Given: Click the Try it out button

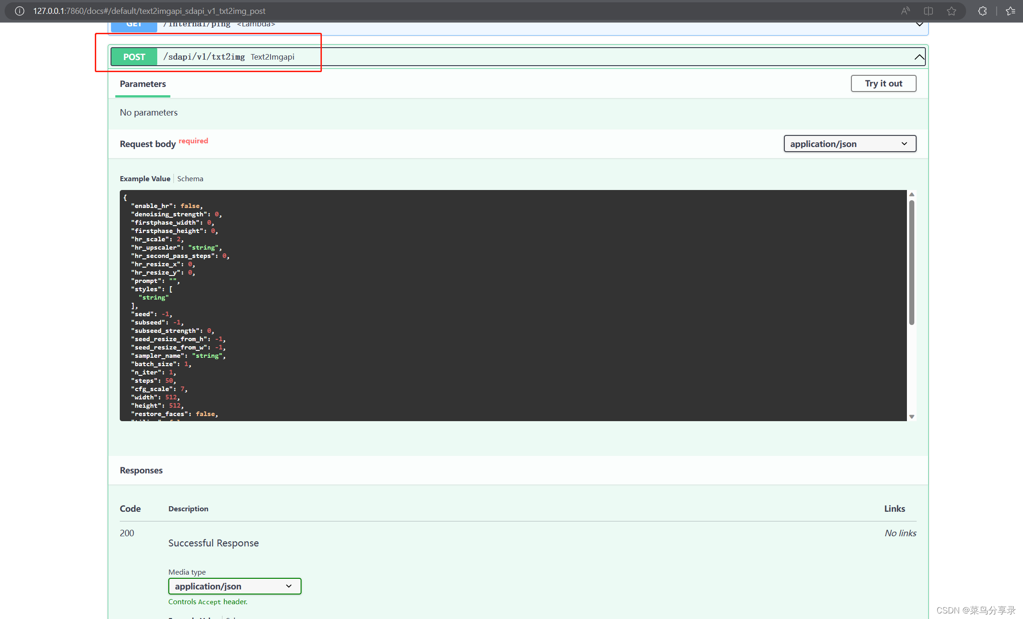Looking at the screenshot, I should tap(883, 83).
